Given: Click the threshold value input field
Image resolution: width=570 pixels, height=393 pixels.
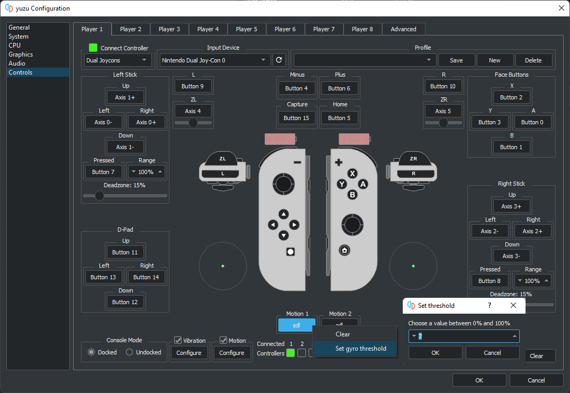Looking at the screenshot, I should click(464, 336).
